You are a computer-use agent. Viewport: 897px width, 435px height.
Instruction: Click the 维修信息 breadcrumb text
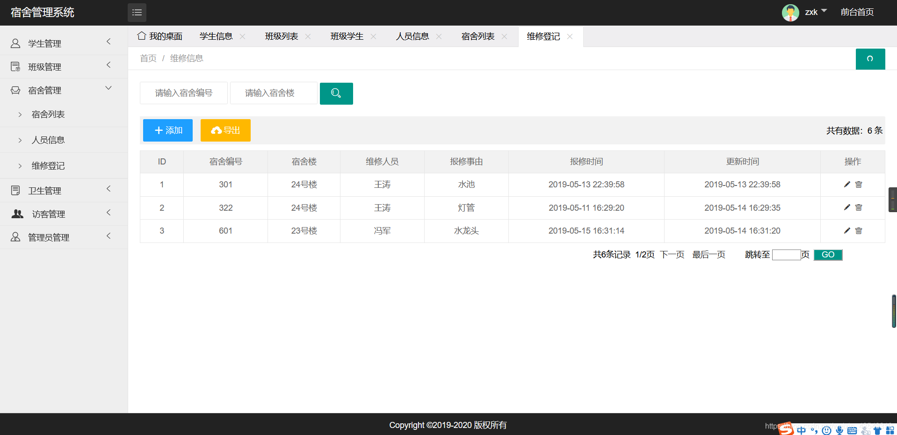(187, 58)
